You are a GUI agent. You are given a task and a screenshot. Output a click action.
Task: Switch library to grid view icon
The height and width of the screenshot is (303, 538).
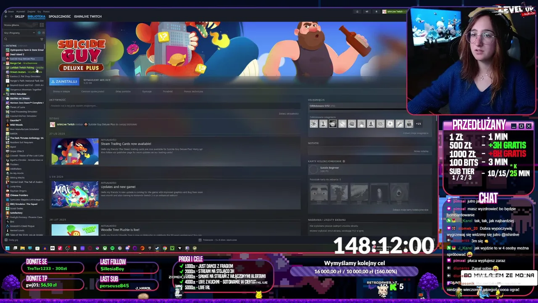coord(41,25)
